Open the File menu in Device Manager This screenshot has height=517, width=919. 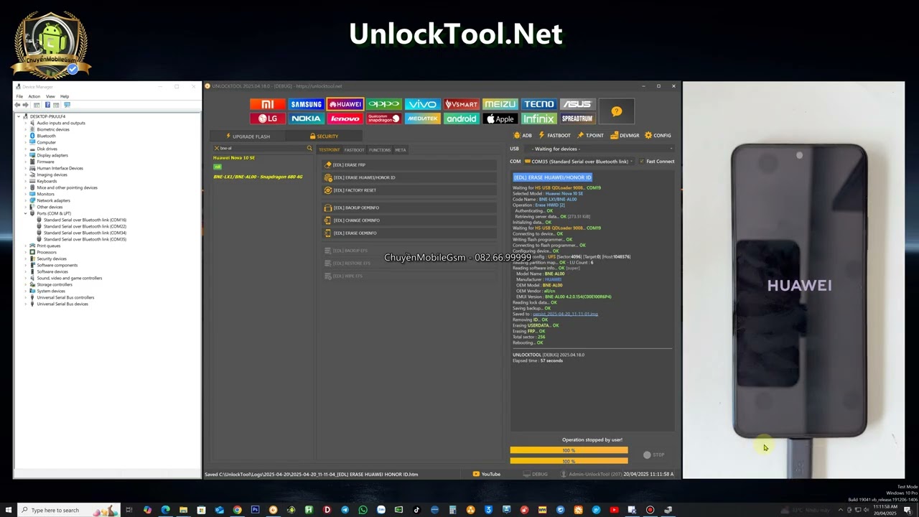pyautogui.click(x=19, y=96)
